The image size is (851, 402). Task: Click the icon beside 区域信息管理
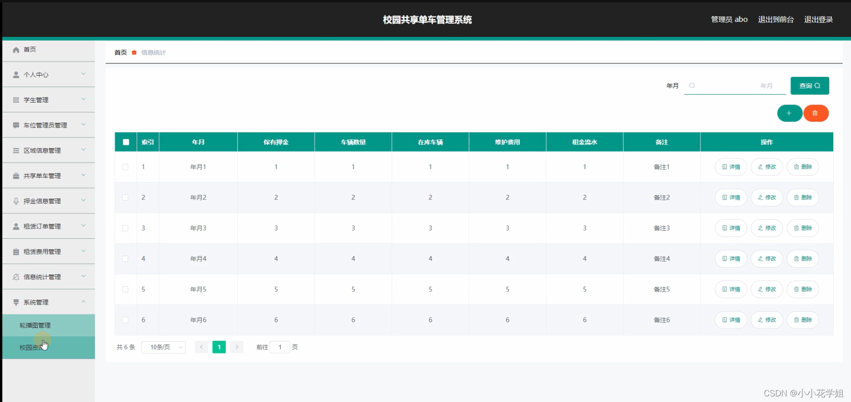16,150
